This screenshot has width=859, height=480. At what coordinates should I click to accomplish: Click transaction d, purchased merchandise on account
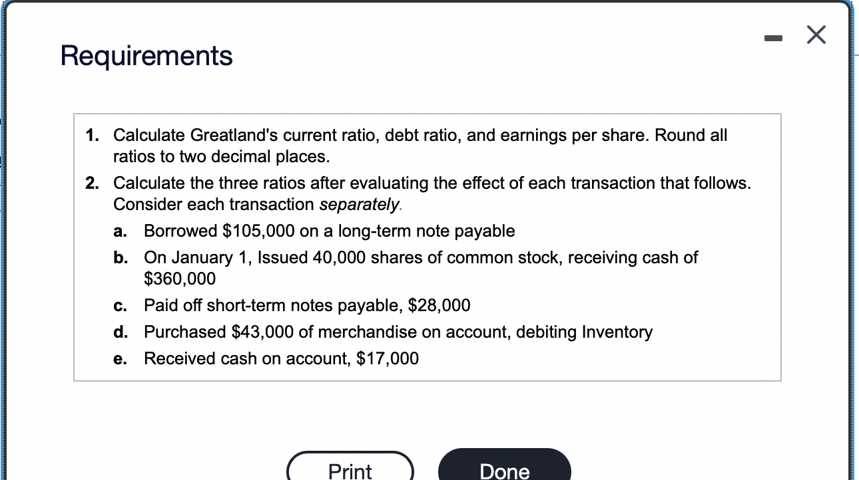[x=398, y=332]
